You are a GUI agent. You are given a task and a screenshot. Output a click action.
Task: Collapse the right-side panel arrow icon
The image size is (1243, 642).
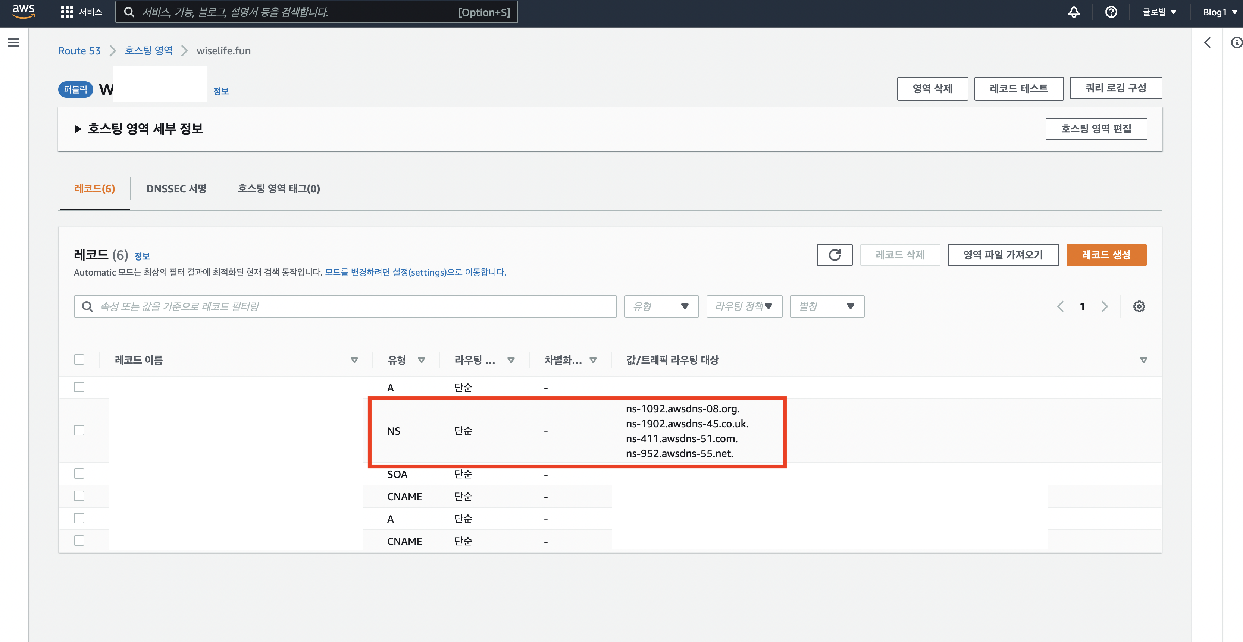coord(1207,43)
